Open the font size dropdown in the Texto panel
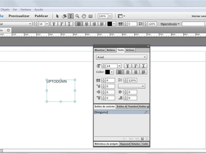The width and height of the screenshot is (206, 154). pos(119,66)
